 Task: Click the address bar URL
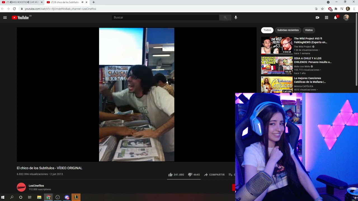(x=60, y=9)
